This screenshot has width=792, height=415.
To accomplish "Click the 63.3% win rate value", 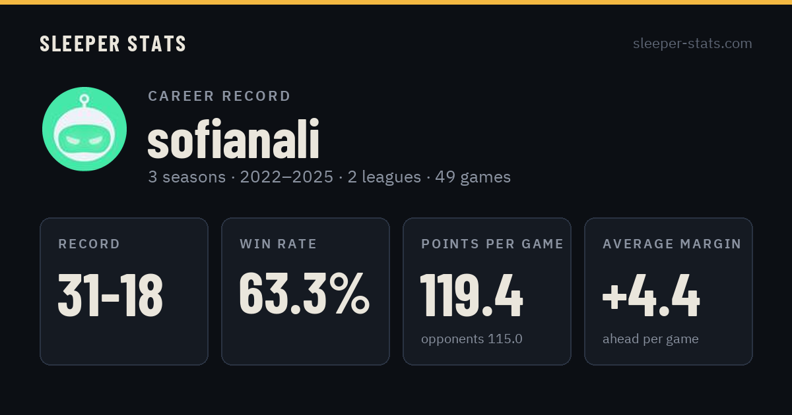I will (x=304, y=294).
